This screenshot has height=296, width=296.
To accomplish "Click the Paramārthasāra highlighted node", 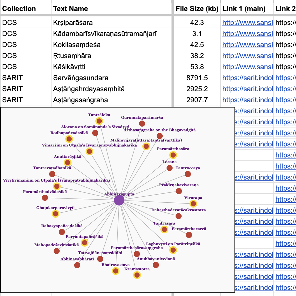I will coord(173,155).
